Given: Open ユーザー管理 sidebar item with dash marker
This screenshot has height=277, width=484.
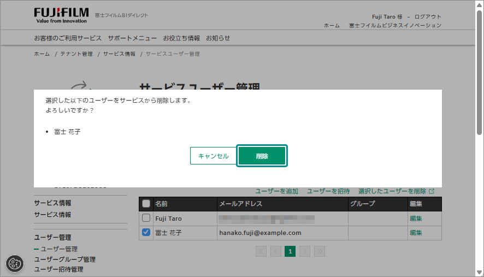Looking at the screenshot, I should point(59,249).
